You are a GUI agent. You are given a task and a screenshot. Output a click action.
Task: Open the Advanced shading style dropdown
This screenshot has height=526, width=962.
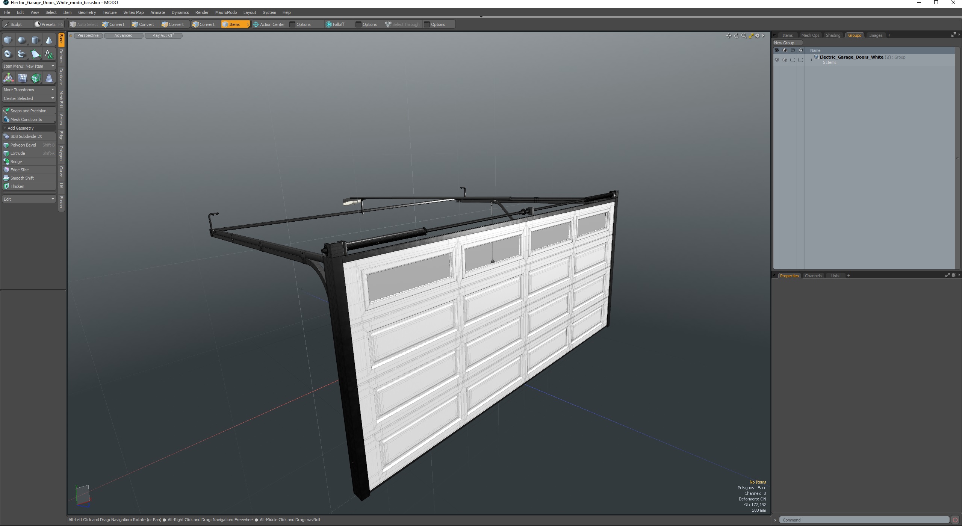[x=124, y=36]
